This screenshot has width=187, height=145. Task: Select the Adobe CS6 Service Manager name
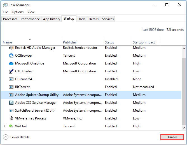(x=36, y=103)
